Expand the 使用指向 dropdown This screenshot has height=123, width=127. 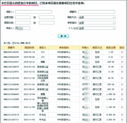97,23
